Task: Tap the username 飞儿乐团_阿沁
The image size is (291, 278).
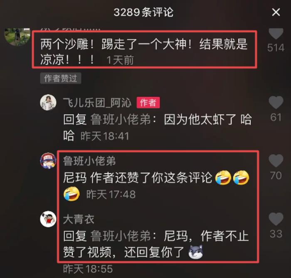Action: 97,103
